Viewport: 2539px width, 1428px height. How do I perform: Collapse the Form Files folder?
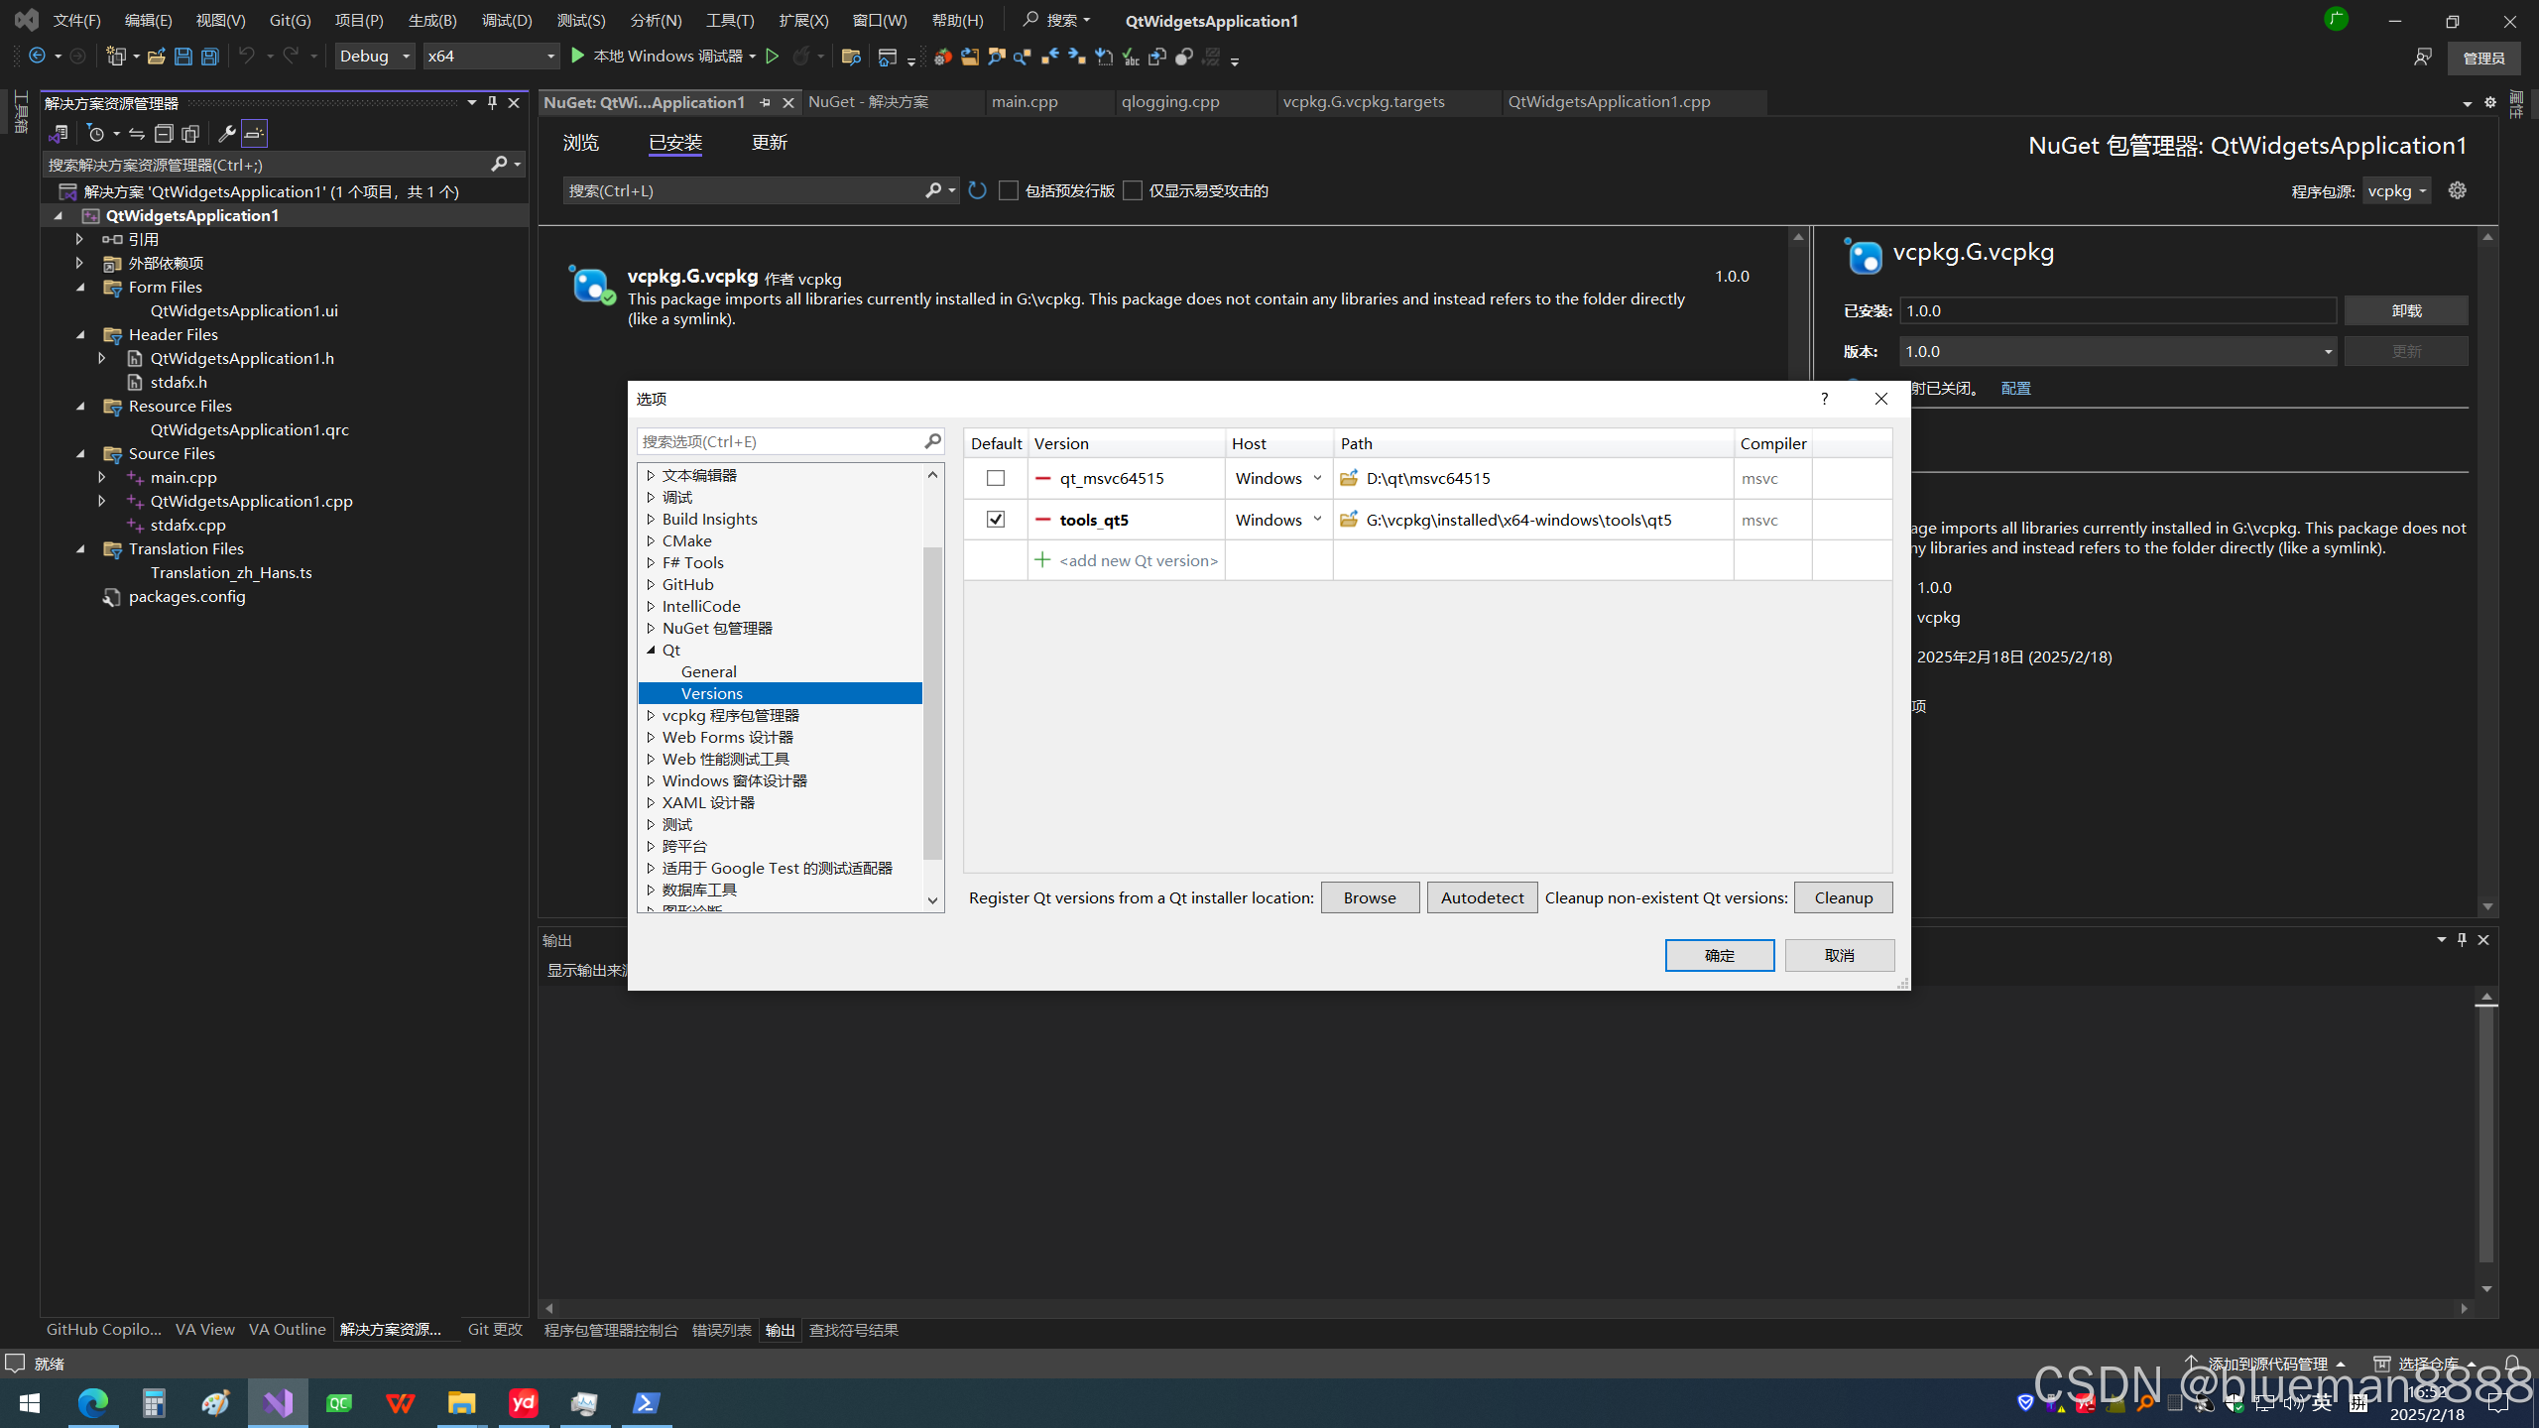click(80, 287)
